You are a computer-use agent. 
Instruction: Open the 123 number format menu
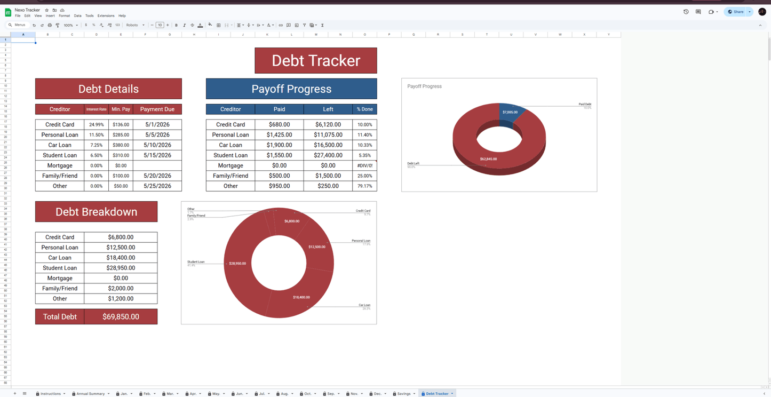pyautogui.click(x=117, y=25)
